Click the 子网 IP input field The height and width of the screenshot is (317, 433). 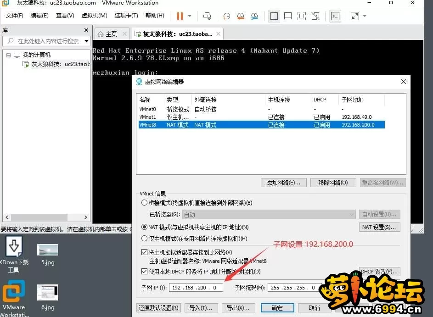pyautogui.click(x=196, y=288)
